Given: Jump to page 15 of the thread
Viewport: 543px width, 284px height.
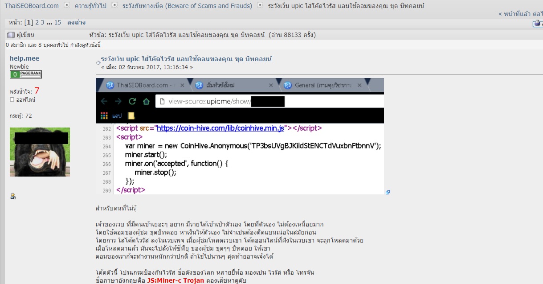Looking at the screenshot, I should 57,22.
